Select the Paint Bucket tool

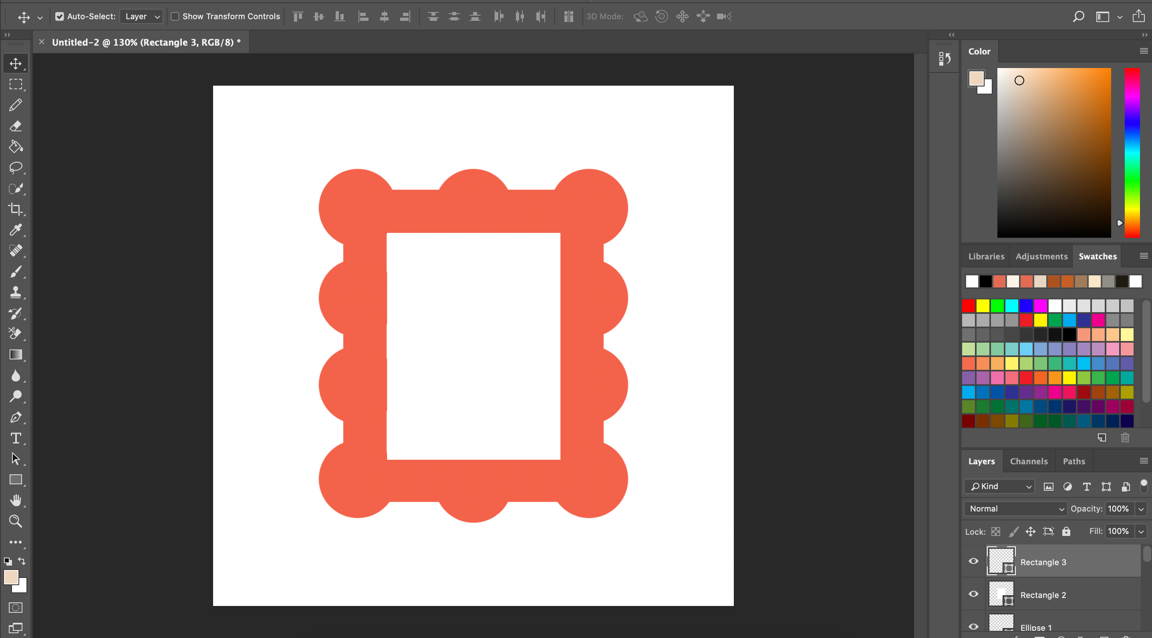click(16, 146)
